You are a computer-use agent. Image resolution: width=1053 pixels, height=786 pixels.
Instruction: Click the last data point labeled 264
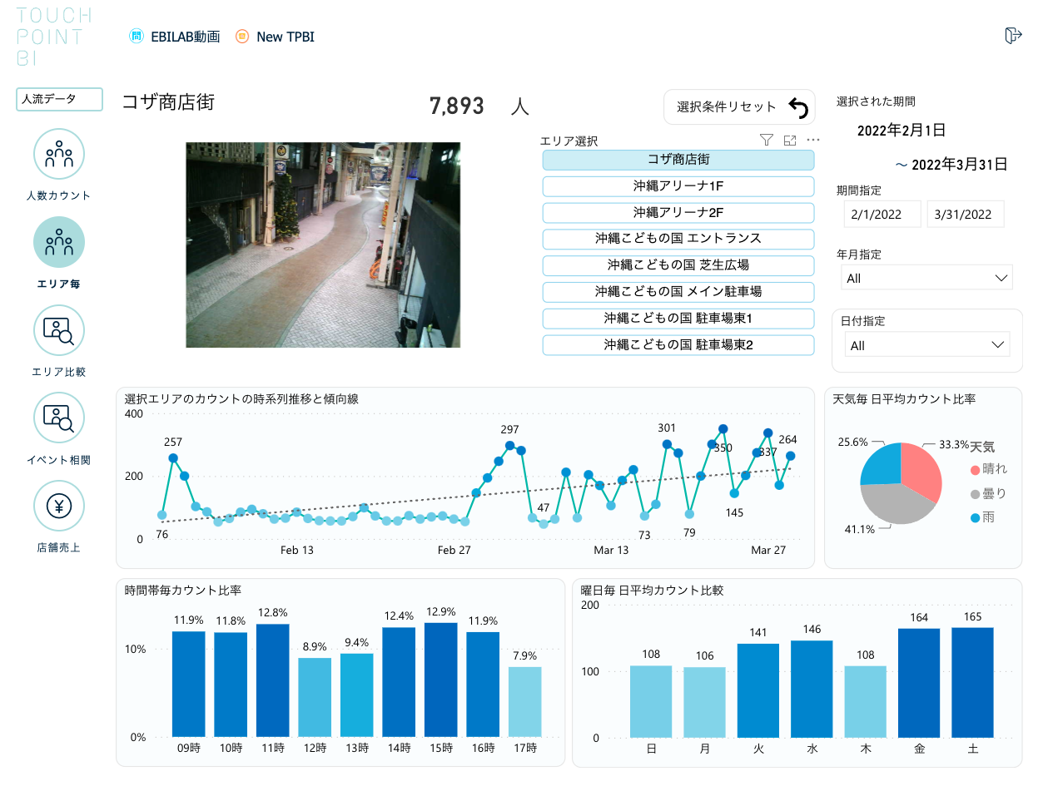pos(791,456)
